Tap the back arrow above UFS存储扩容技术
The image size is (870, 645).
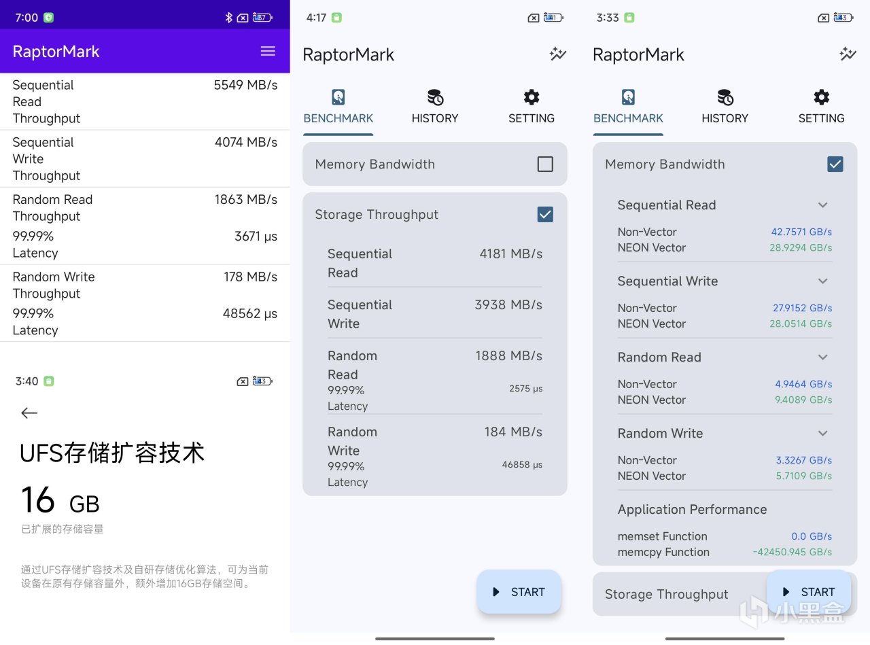(x=29, y=413)
